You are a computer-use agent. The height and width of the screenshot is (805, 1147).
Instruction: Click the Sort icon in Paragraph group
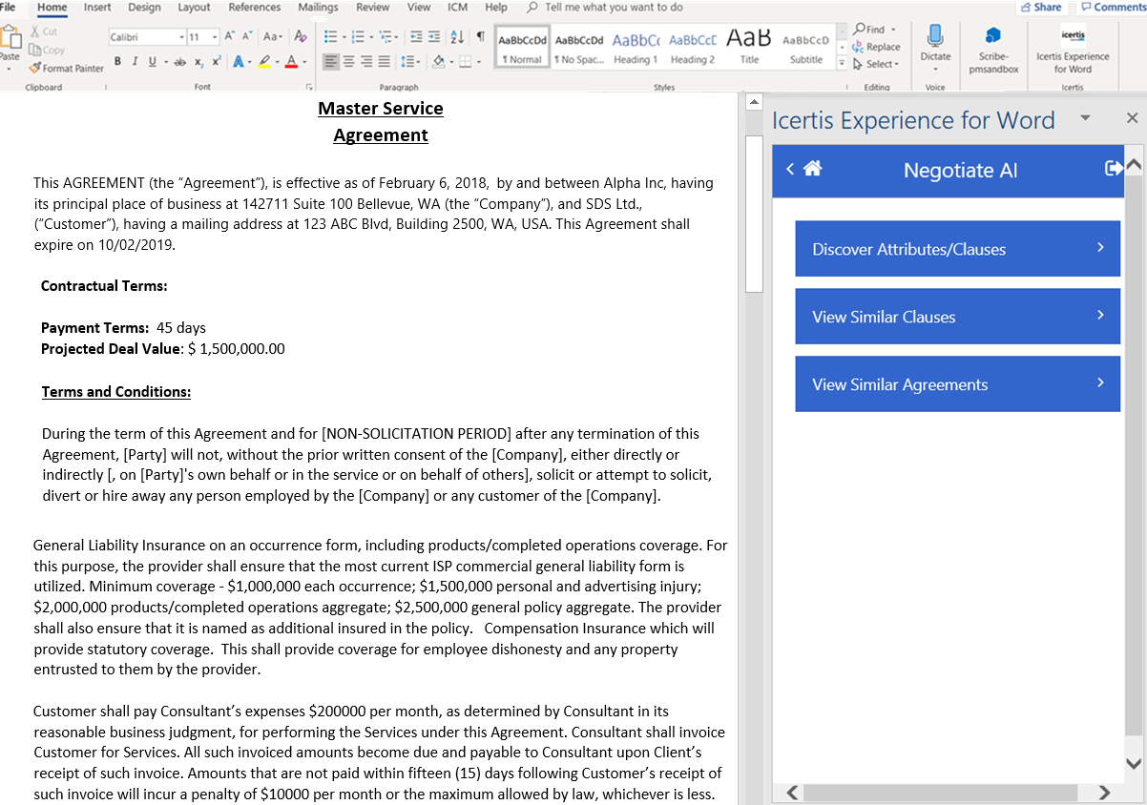tap(456, 37)
